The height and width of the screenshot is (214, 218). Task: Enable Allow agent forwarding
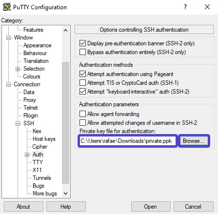click(x=82, y=114)
